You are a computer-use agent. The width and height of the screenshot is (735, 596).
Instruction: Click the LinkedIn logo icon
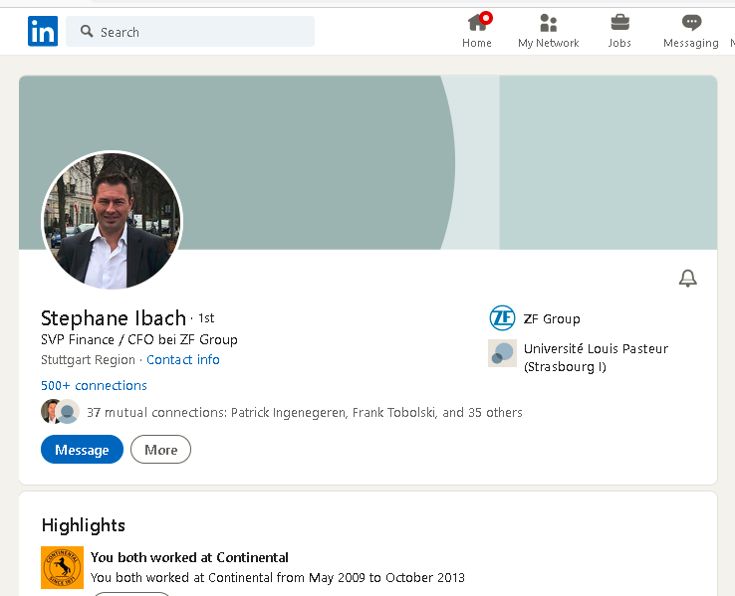coord(43,32)
